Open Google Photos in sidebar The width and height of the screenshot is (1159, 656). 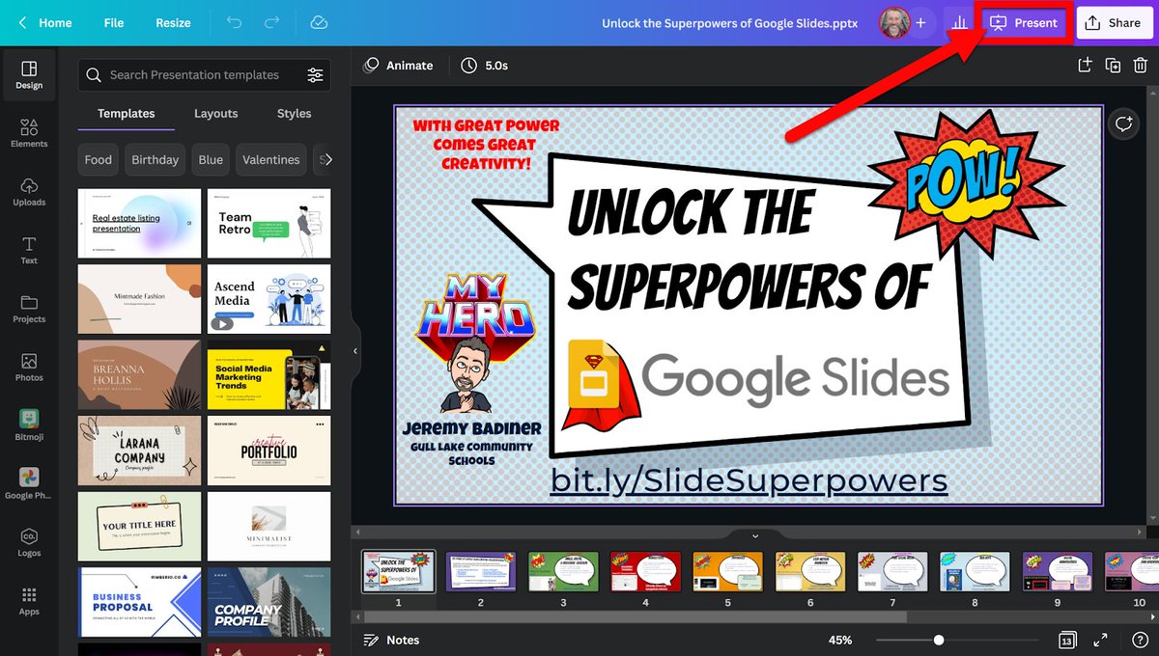coord(28,484)
